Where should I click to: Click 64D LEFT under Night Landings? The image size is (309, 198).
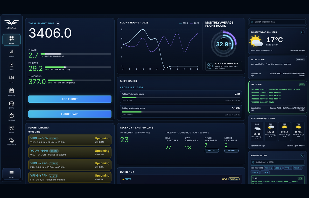coord(231,151)
